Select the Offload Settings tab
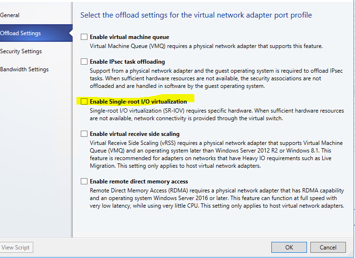355x258 pixels. (36, 33)
